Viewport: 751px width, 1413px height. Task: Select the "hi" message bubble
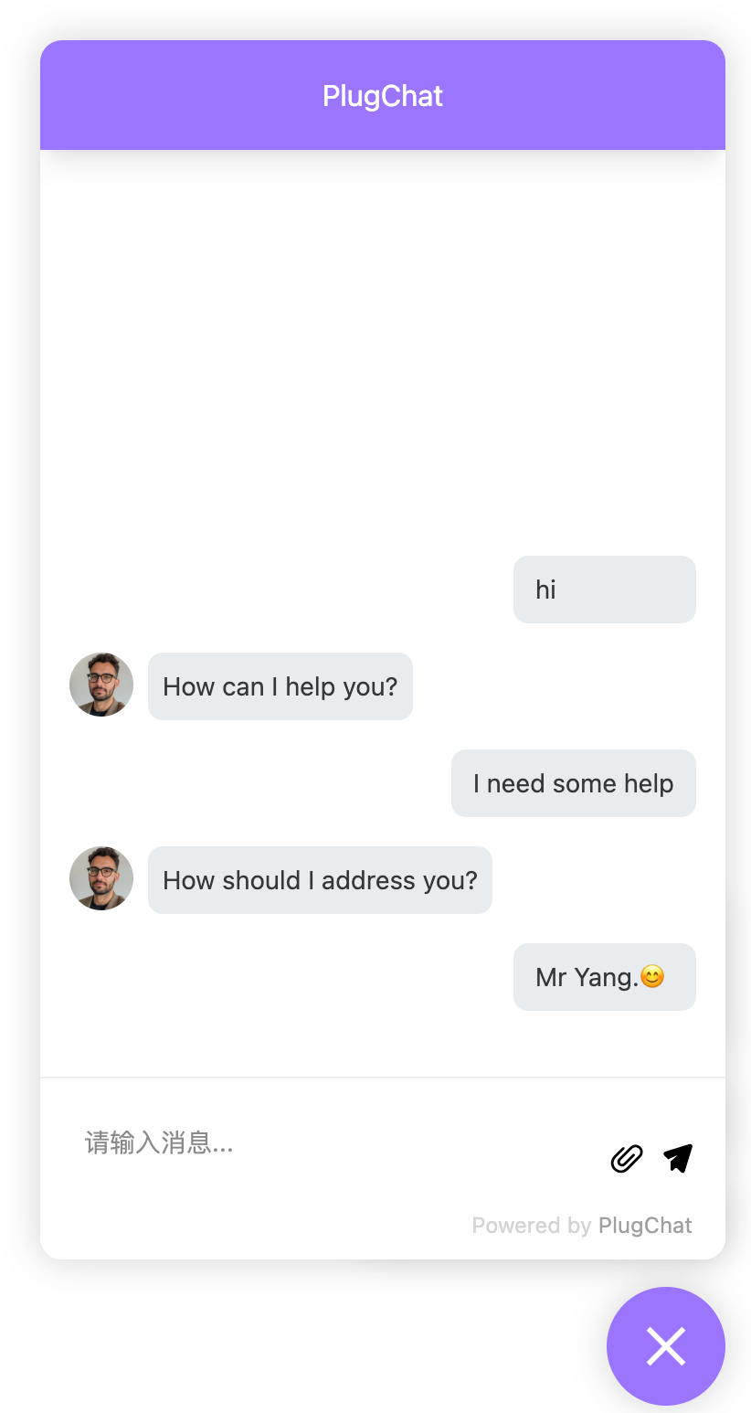pos(605,590)
